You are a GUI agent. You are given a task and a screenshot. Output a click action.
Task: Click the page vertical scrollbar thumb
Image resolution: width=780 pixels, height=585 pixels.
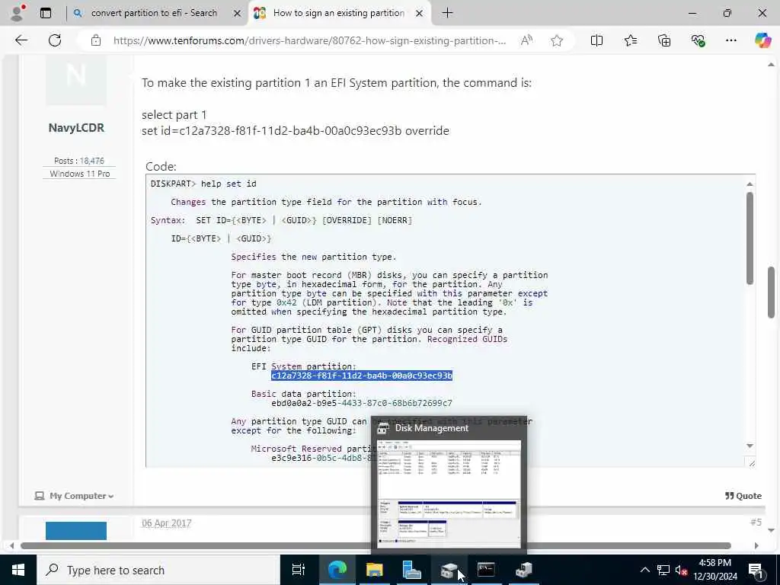(771, 292)
